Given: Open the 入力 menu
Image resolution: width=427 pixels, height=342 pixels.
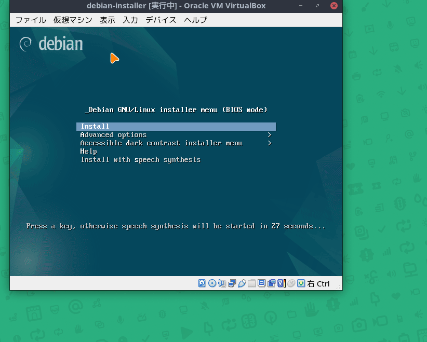Looking at the screenshot, I should coord(130,20).
